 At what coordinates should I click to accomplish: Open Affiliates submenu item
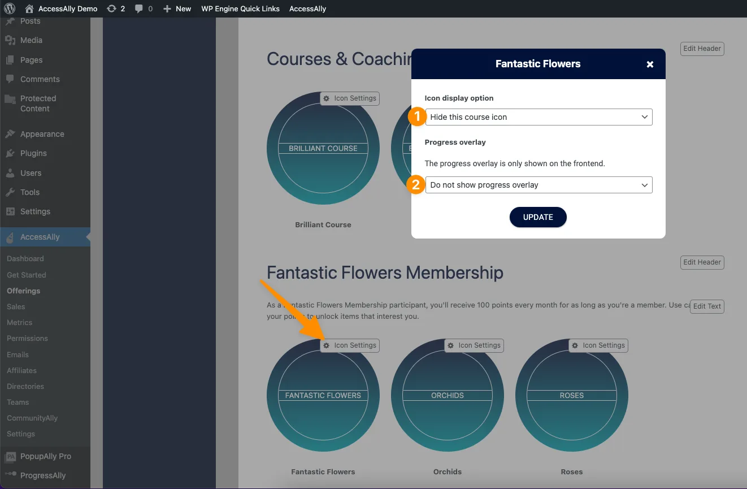tap(22, 370)
